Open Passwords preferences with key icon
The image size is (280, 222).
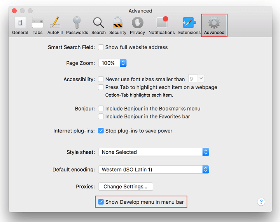tap(77, 26)
